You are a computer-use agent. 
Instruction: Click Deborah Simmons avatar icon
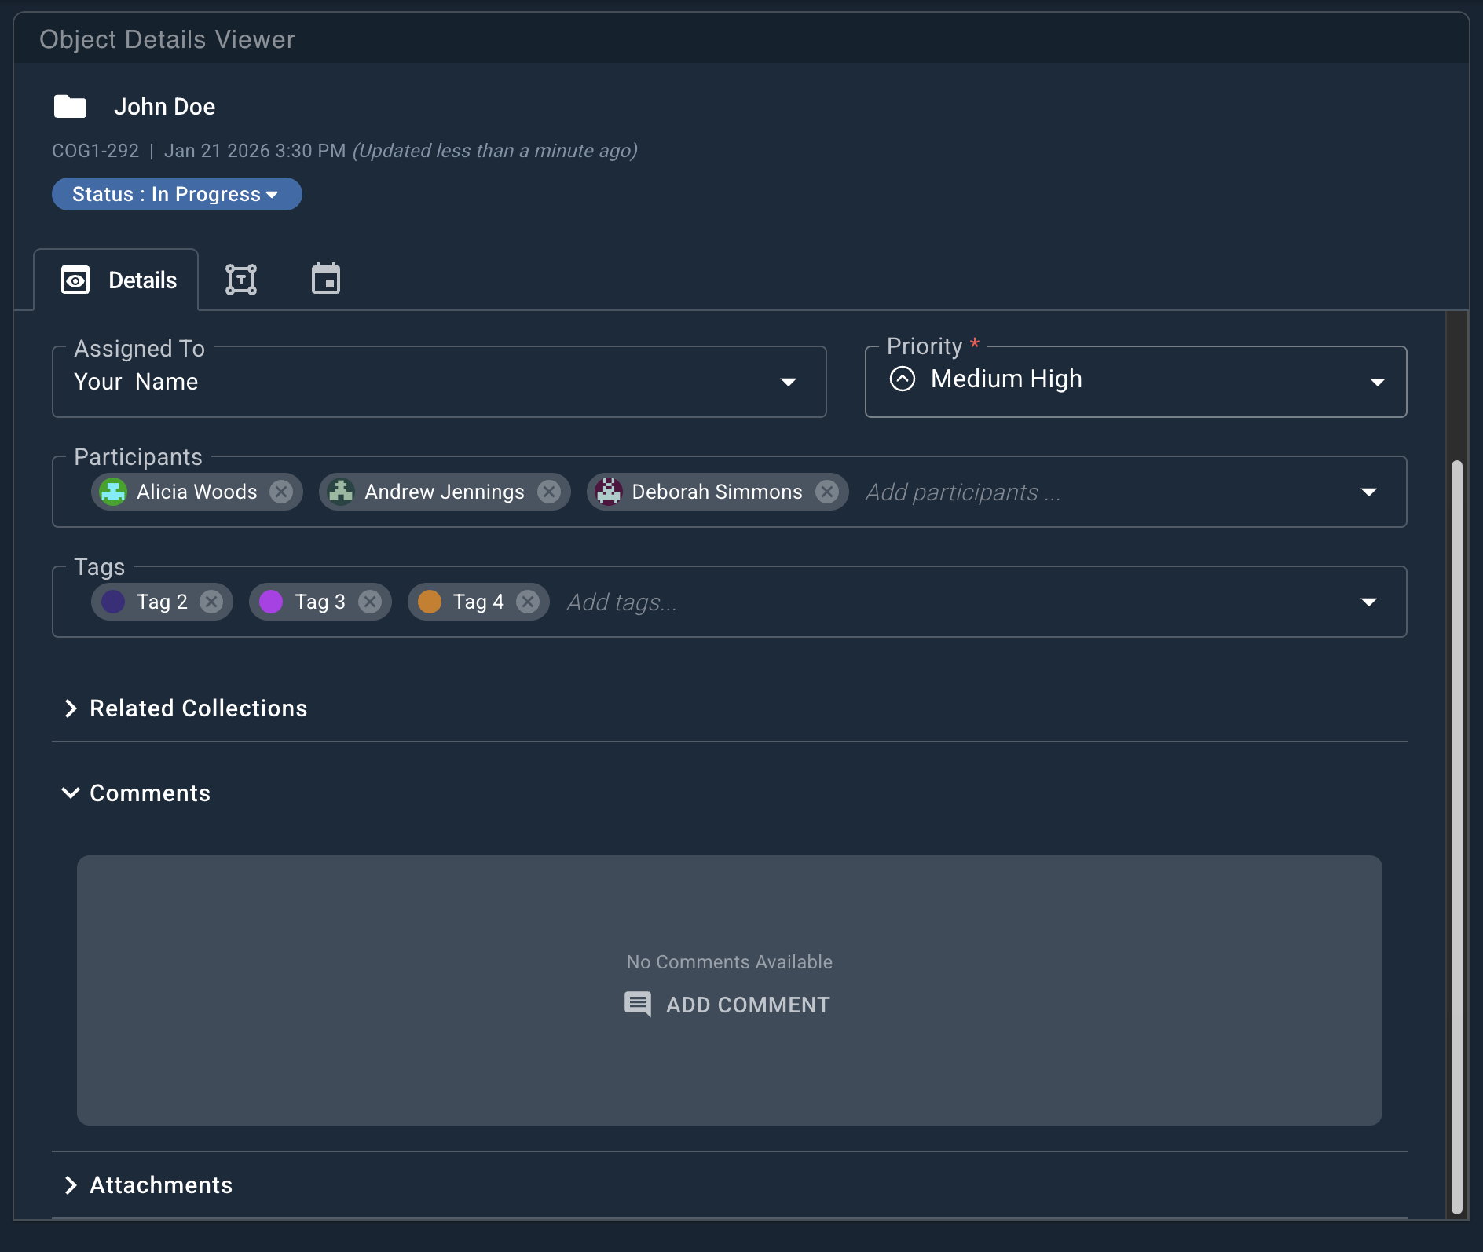(x=609, y=492)
